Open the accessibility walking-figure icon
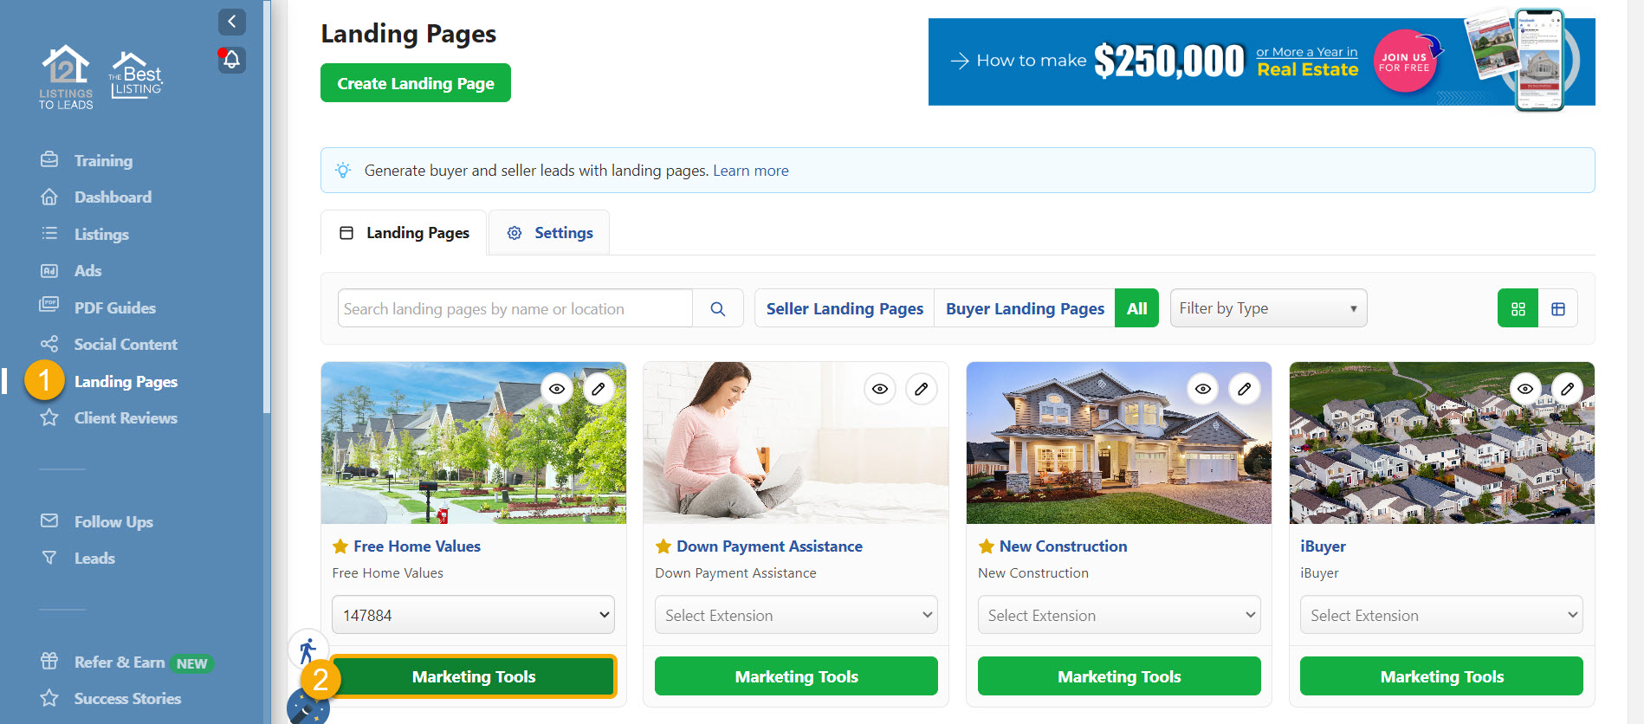The image size is (1644, 724). 307,650
